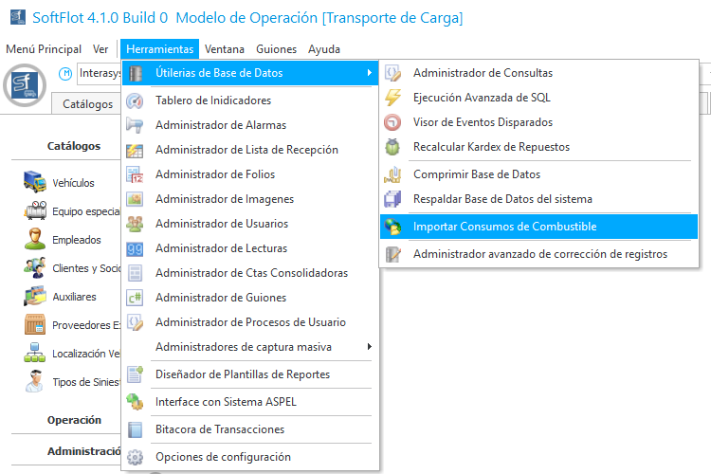Viewport: 711px width, 474px height.
Task: Expand the Operación section in sidebar
Action: tap(74, 420)
